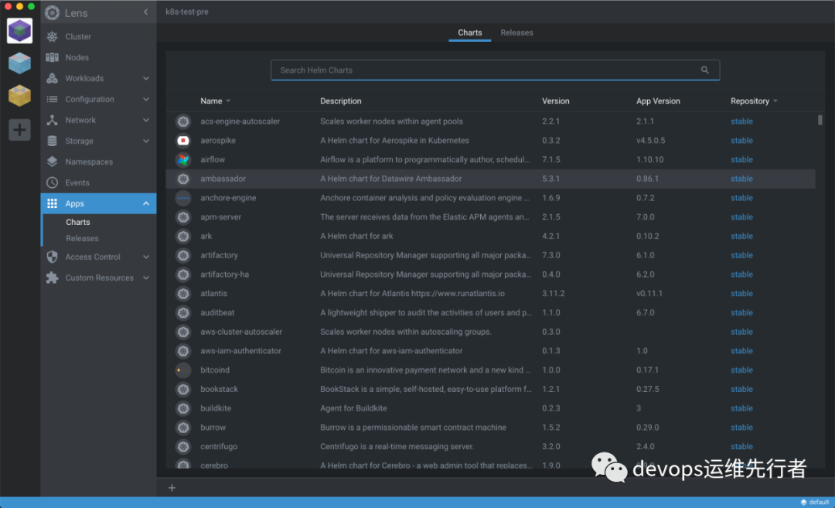Expand the Workloads menu section
The image size is (835, 508).
[x=146, y=79]
